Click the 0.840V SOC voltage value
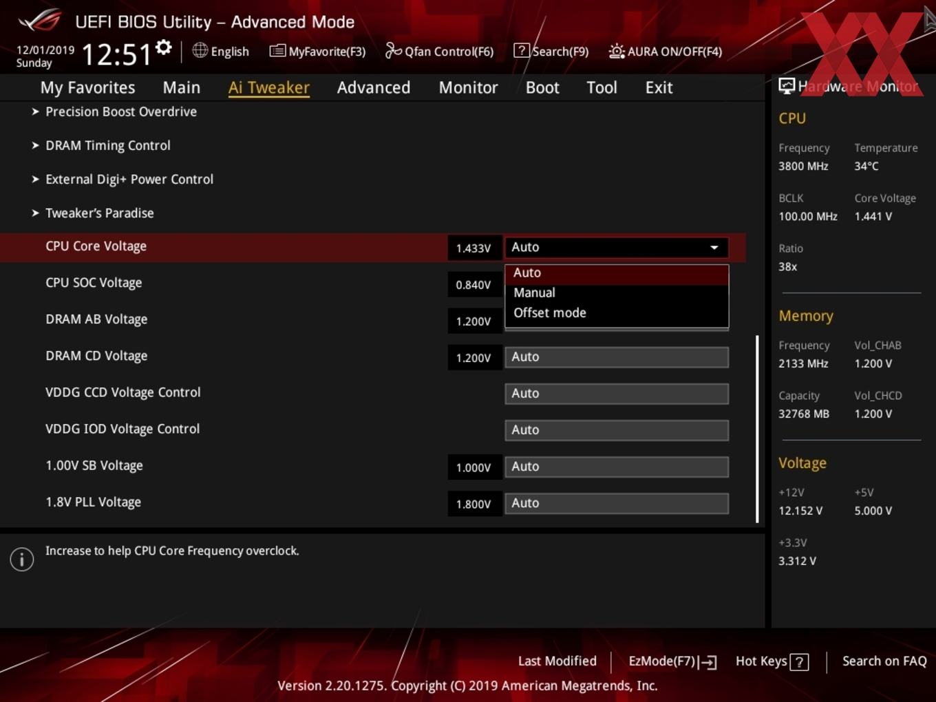This screenshot has height=702, width=936. point(474,285)
